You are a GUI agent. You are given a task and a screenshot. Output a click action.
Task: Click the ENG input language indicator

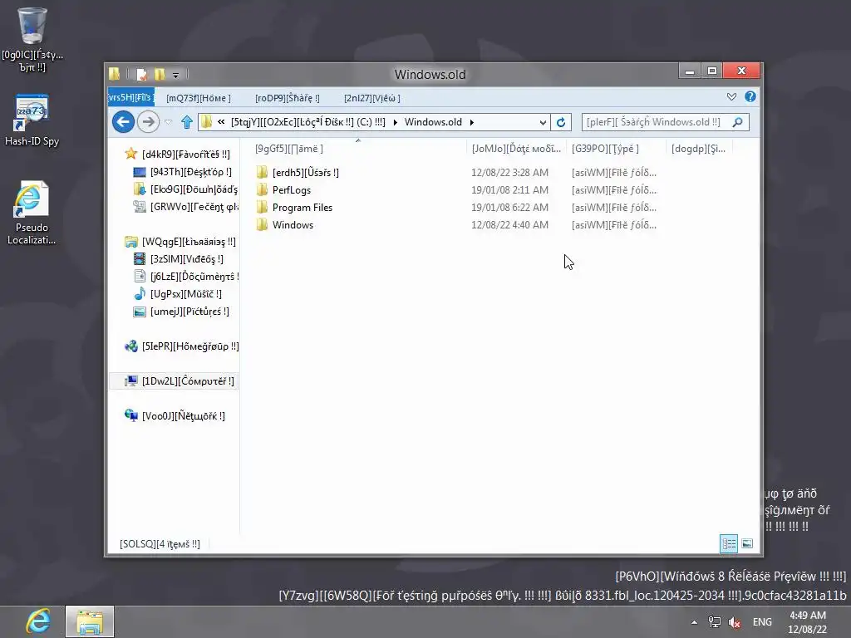point(762,622)
